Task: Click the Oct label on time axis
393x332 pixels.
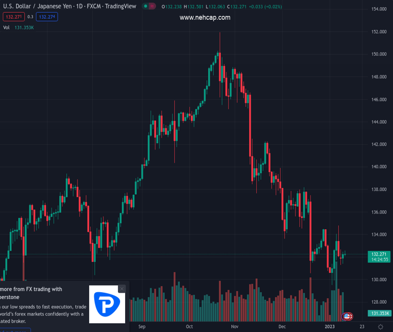Action: coord(189,327)
